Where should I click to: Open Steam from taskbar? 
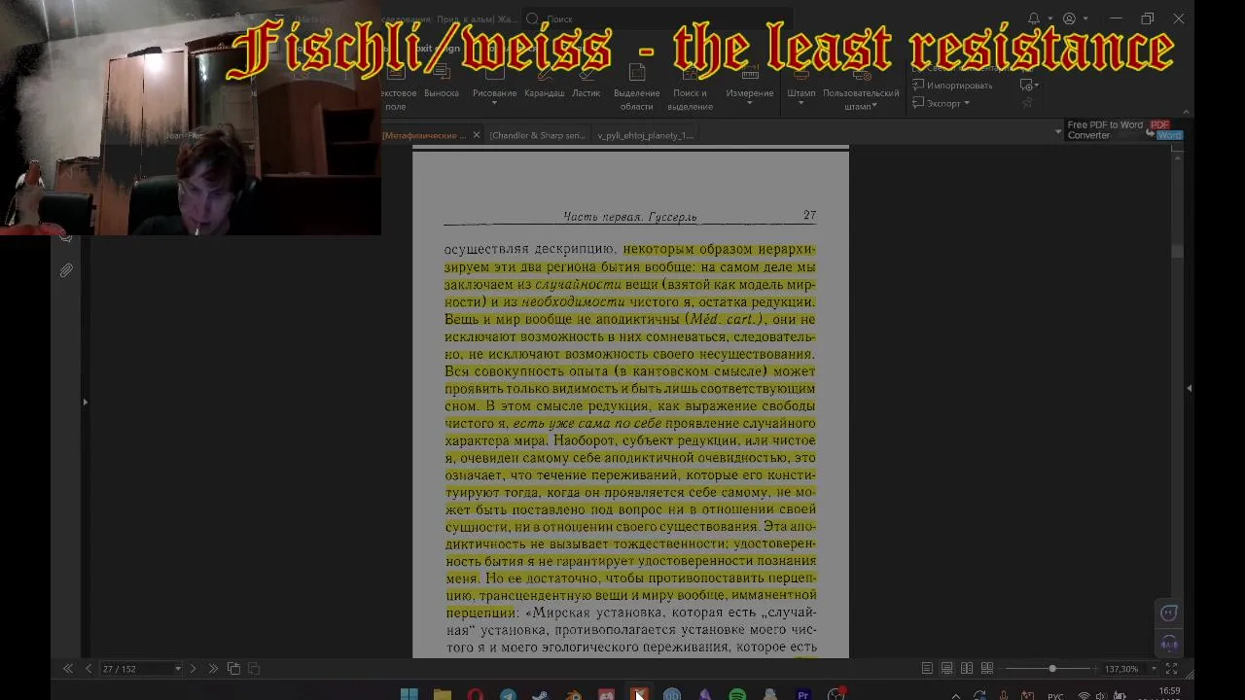click(541, 694)
